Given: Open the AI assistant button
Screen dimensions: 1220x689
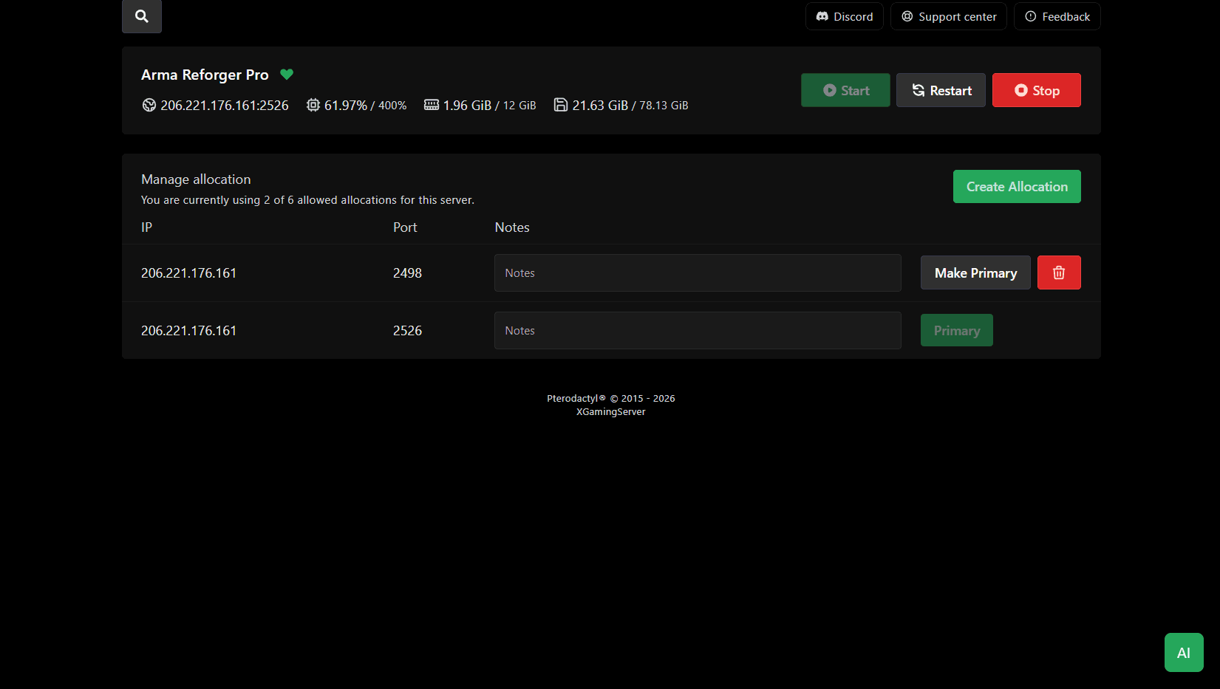Looking at the screenshot, I should (x=1184, y=653).
